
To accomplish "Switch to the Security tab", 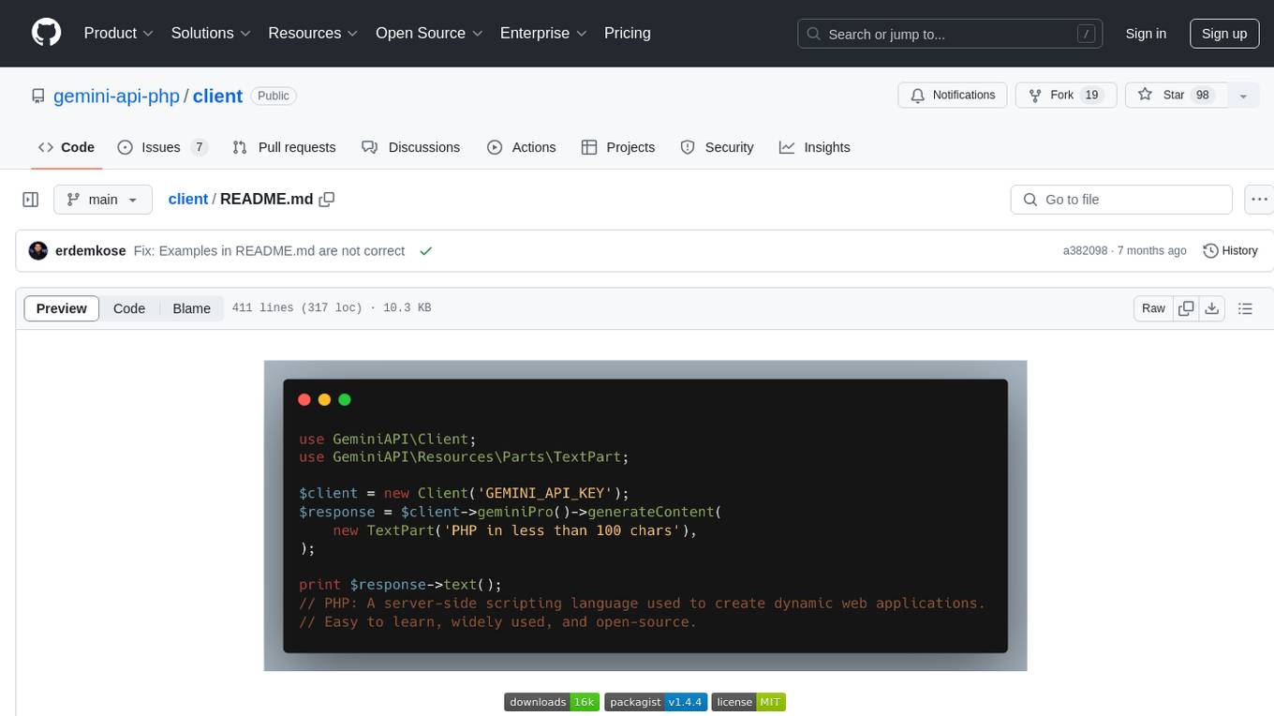I will [718, 147].
